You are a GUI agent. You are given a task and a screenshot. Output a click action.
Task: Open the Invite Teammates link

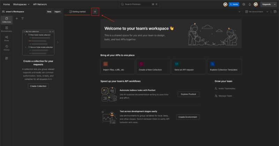pos(225,88)
